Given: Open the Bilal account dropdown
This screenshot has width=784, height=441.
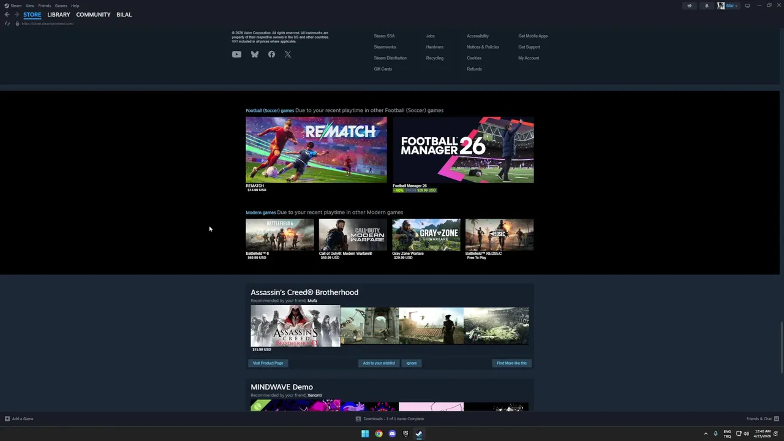Looking at the screenshot, I should [x=731, y=6].
